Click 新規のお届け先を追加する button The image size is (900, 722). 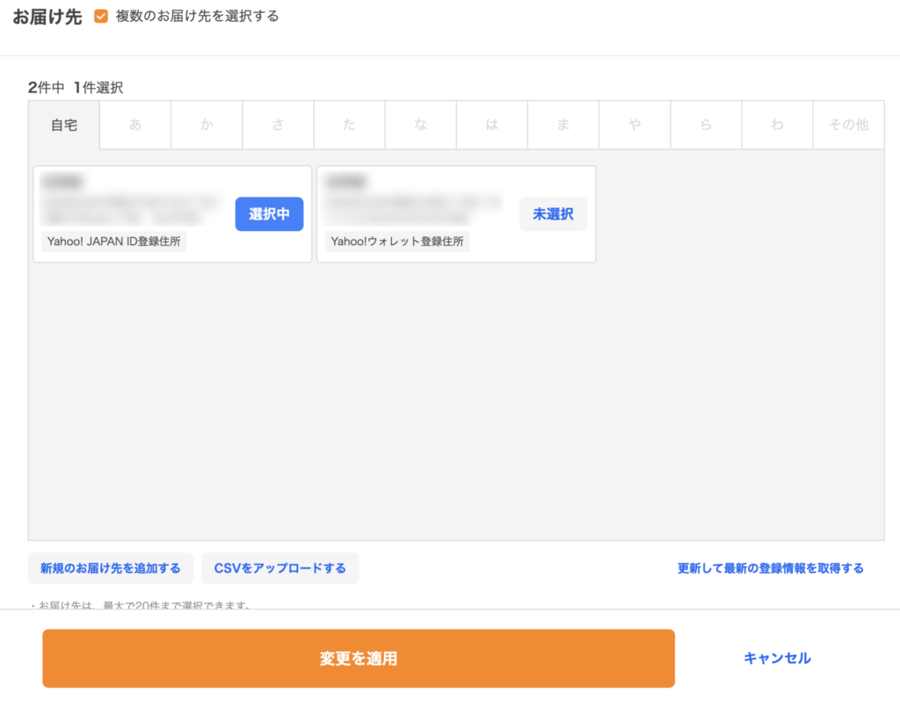pyautogui.click(x=111, y=568)
